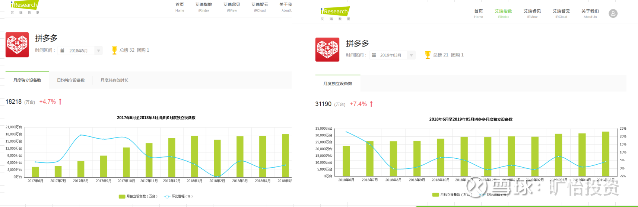Select 月度独立设备数 tab in right page
The width and height of the screenshot is (638, 207).
tap(338, 83)
